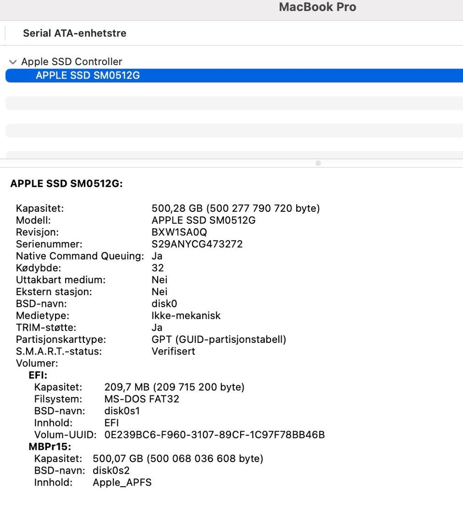Click the Uttakbart medium label
Image resolution: width=463 pixels, height=517 pixels.
(61, 280)
